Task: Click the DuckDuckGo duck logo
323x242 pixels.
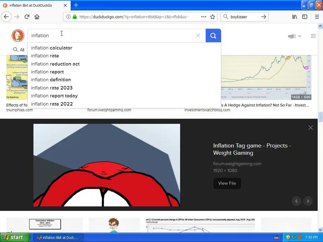Action: 18,35
